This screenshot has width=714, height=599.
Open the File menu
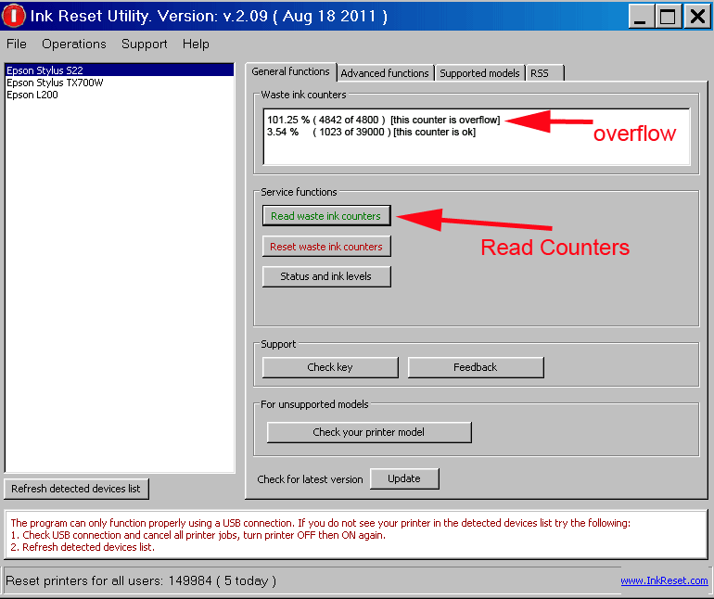(x=17, y=44)
